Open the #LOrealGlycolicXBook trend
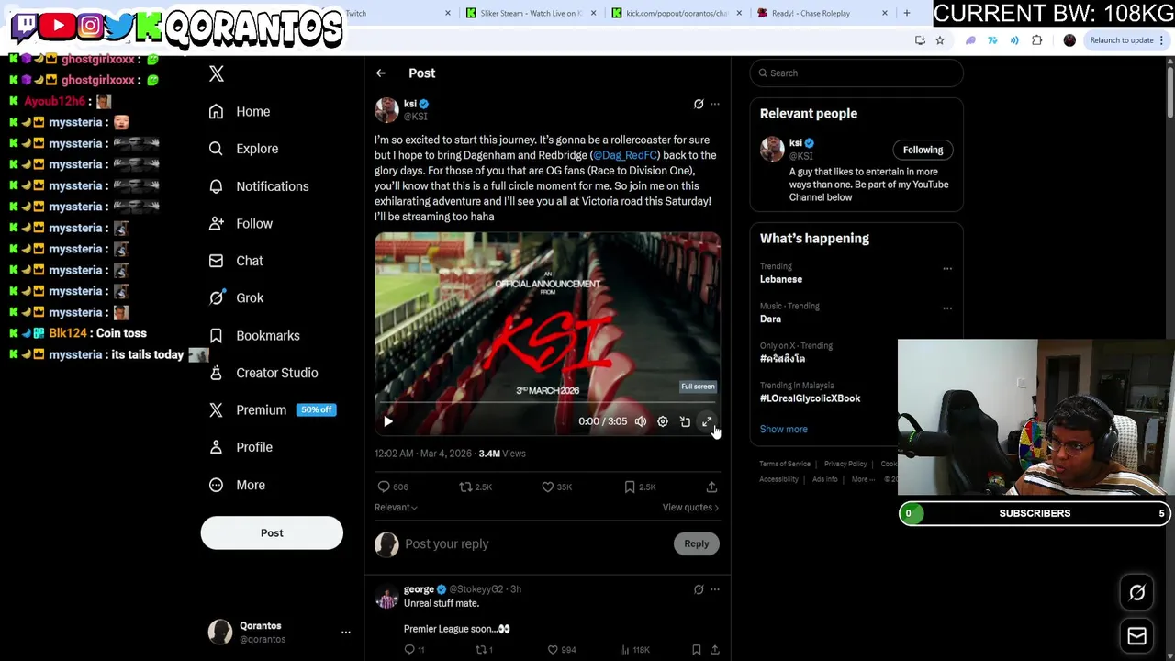This screenshot has width=1175, height=661. 810,398
